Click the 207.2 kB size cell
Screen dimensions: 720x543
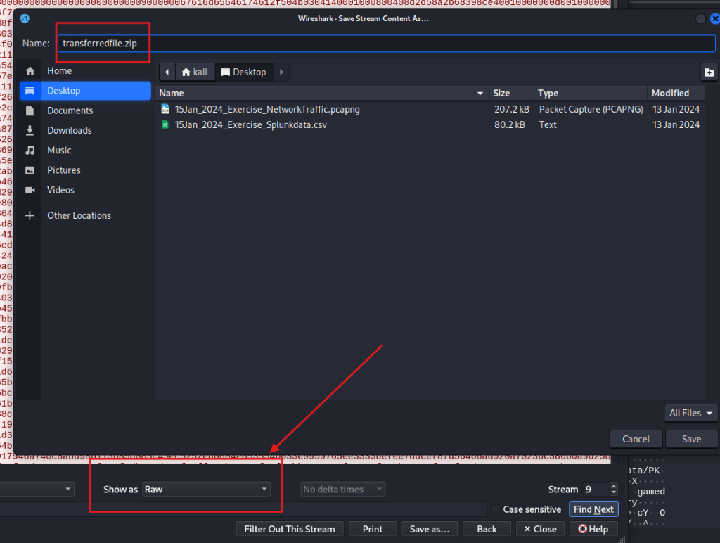pos(512,109)
